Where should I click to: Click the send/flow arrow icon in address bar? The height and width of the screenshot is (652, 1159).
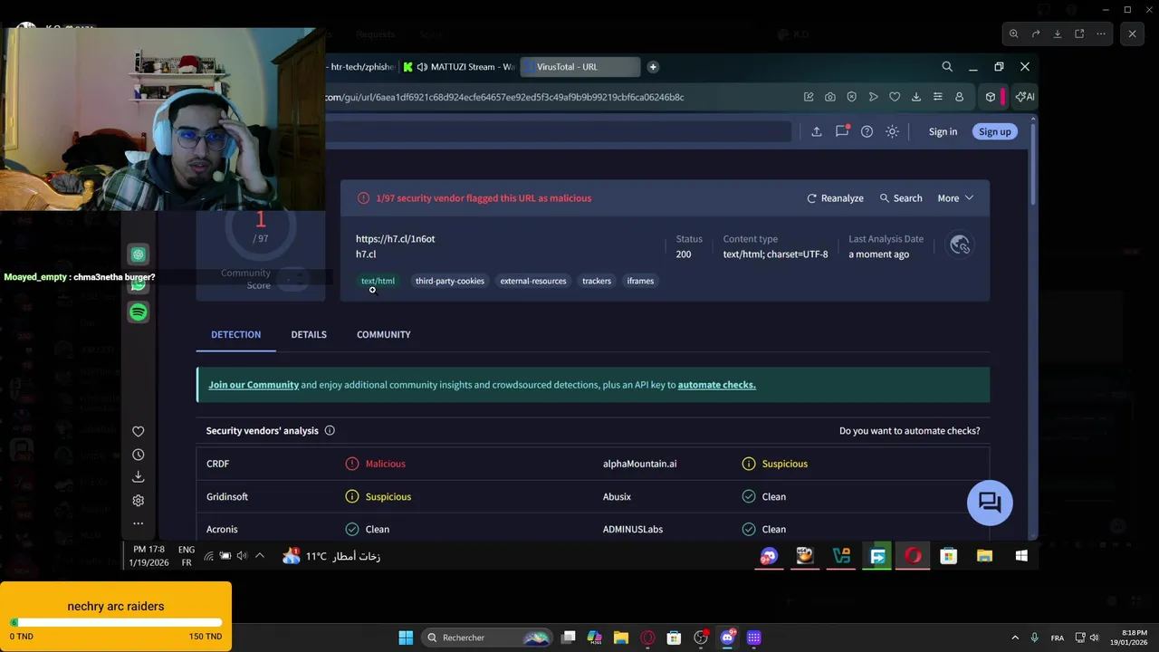[x=873, y=97]
